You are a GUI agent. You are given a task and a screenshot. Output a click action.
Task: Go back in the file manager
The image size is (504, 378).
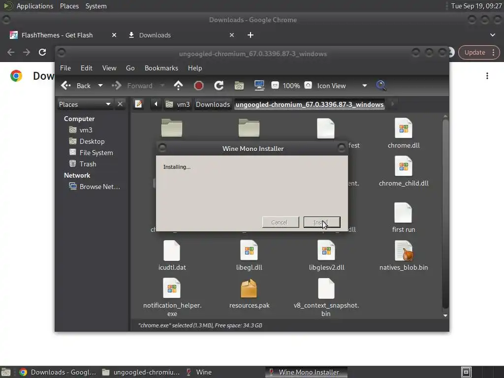point(76,86)
